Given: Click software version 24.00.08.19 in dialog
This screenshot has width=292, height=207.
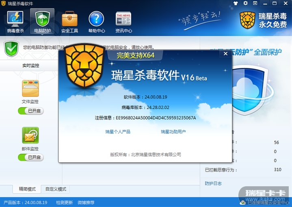Looking at the screenshot, I should 156,97.
